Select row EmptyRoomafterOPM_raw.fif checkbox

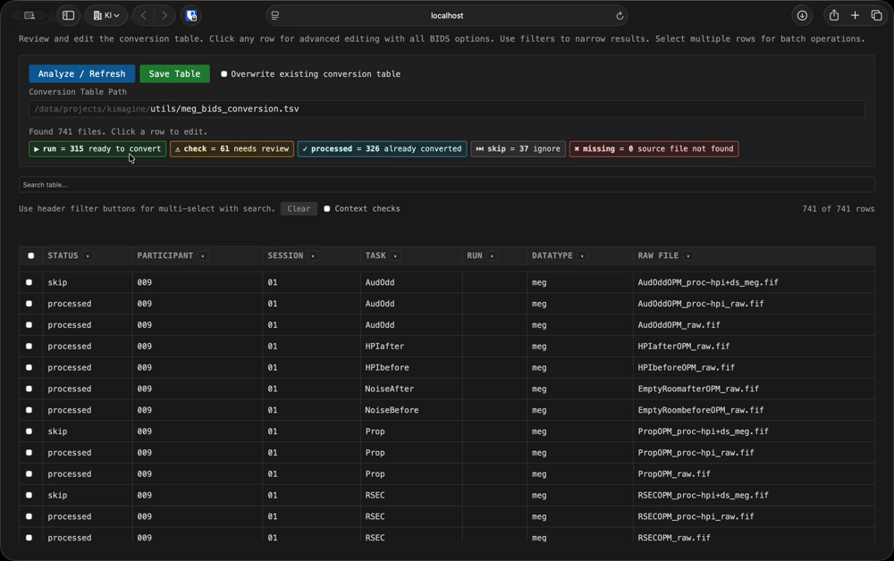[x=30, y=389]
